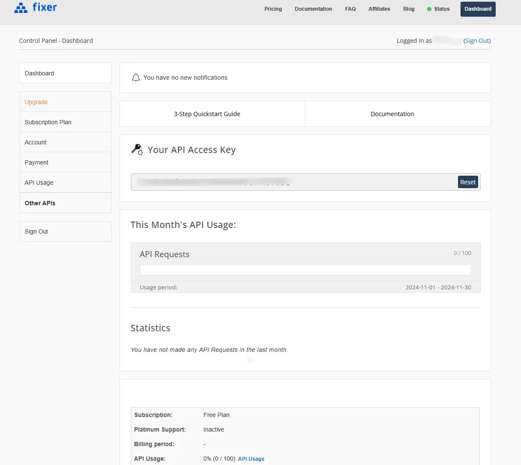Image resolution: width=521 pixels, height=465 pixels.
Task: Select Upgrade in the sidebar
Action: [36, 102]
